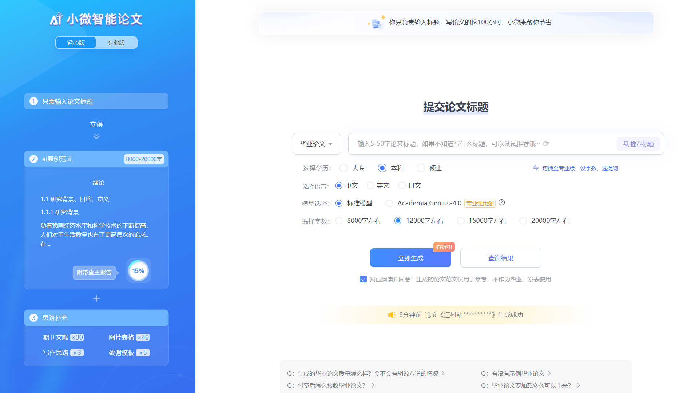Click the top banner slogan text
The image size is (687, 393).
tap(470, 22)
